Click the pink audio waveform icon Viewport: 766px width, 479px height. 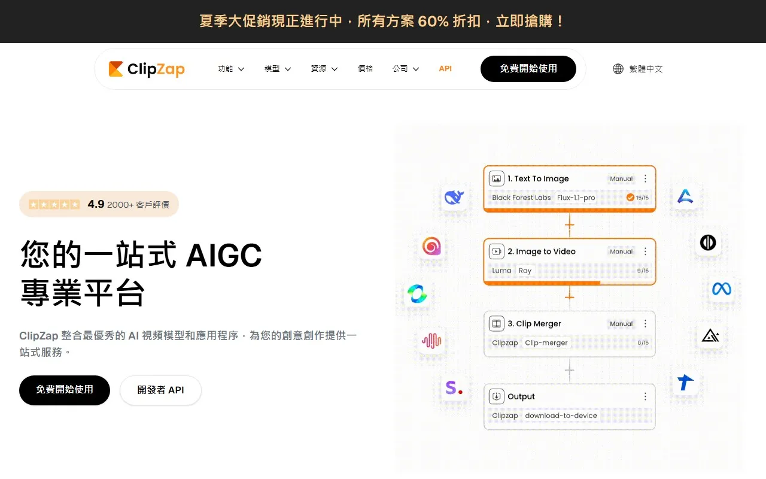point(431,341)
